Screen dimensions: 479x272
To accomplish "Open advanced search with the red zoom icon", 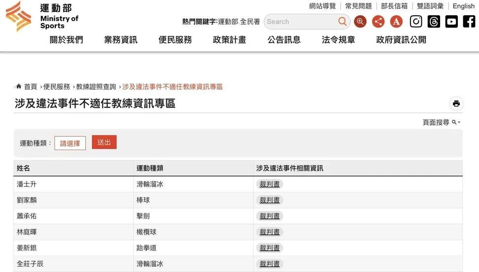I will click(x=360, y=21).
